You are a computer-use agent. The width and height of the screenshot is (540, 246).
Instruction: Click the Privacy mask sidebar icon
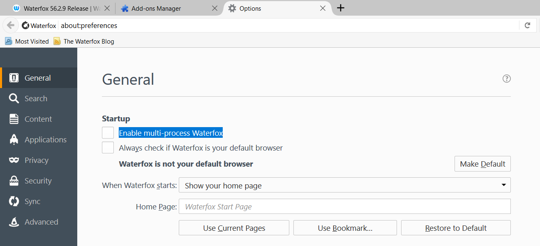point(14,160)
